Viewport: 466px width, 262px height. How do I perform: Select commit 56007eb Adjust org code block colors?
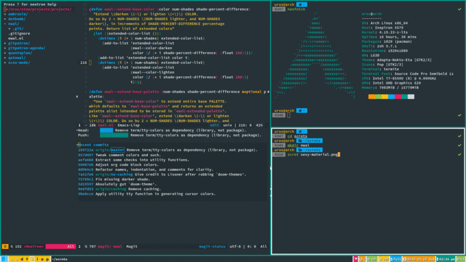(118, 165)
